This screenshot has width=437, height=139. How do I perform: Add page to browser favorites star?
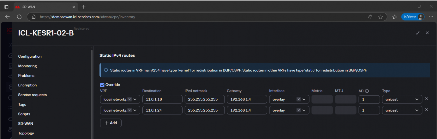click(x=380, y=17)
